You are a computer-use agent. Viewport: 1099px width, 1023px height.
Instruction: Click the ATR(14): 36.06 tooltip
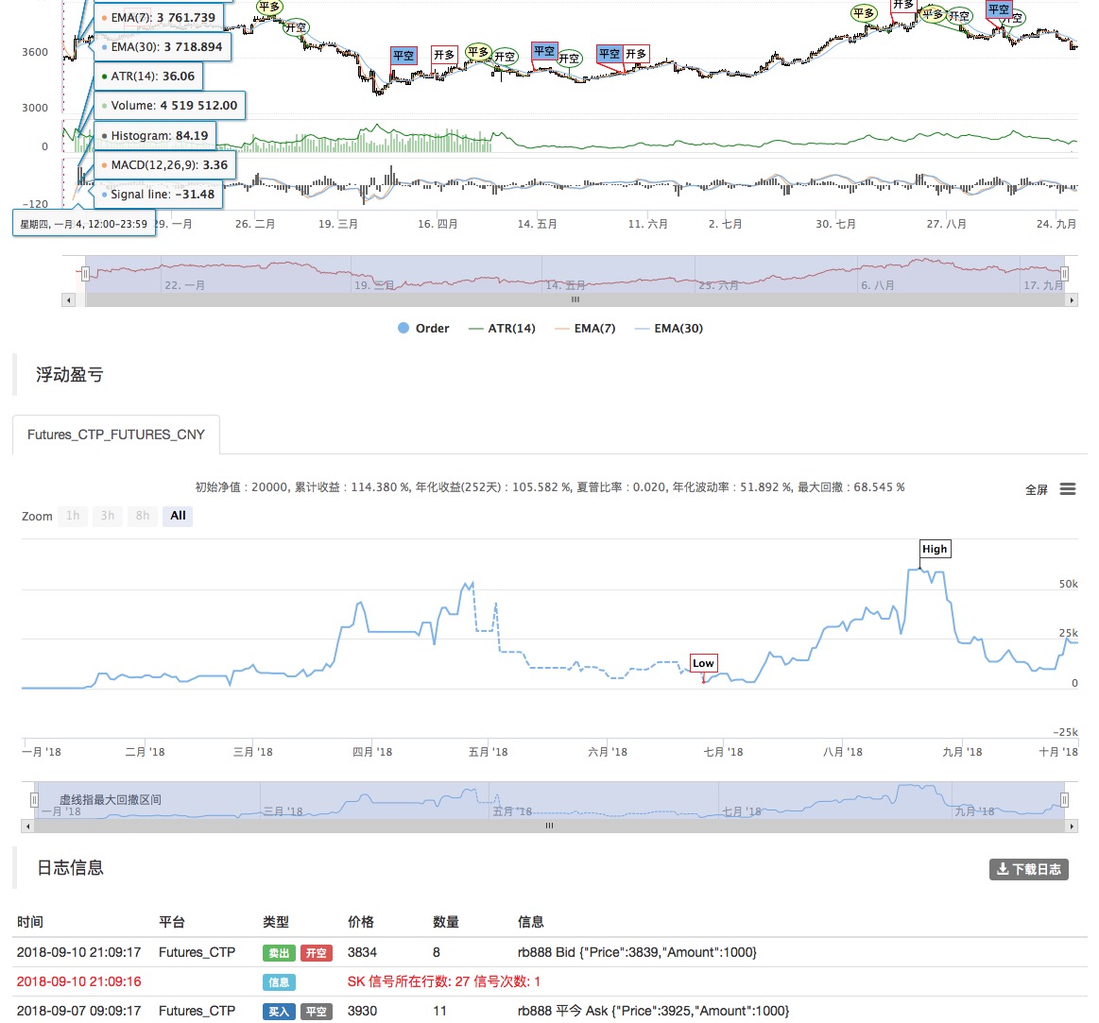click(x=148, y=76)
